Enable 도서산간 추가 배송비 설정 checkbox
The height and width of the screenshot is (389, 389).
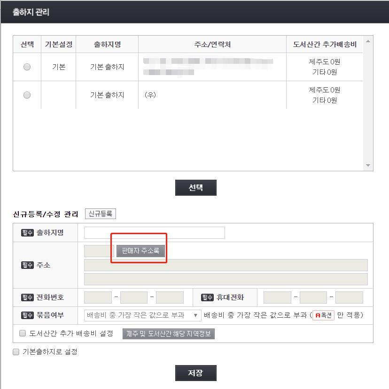tap(21, 333)
